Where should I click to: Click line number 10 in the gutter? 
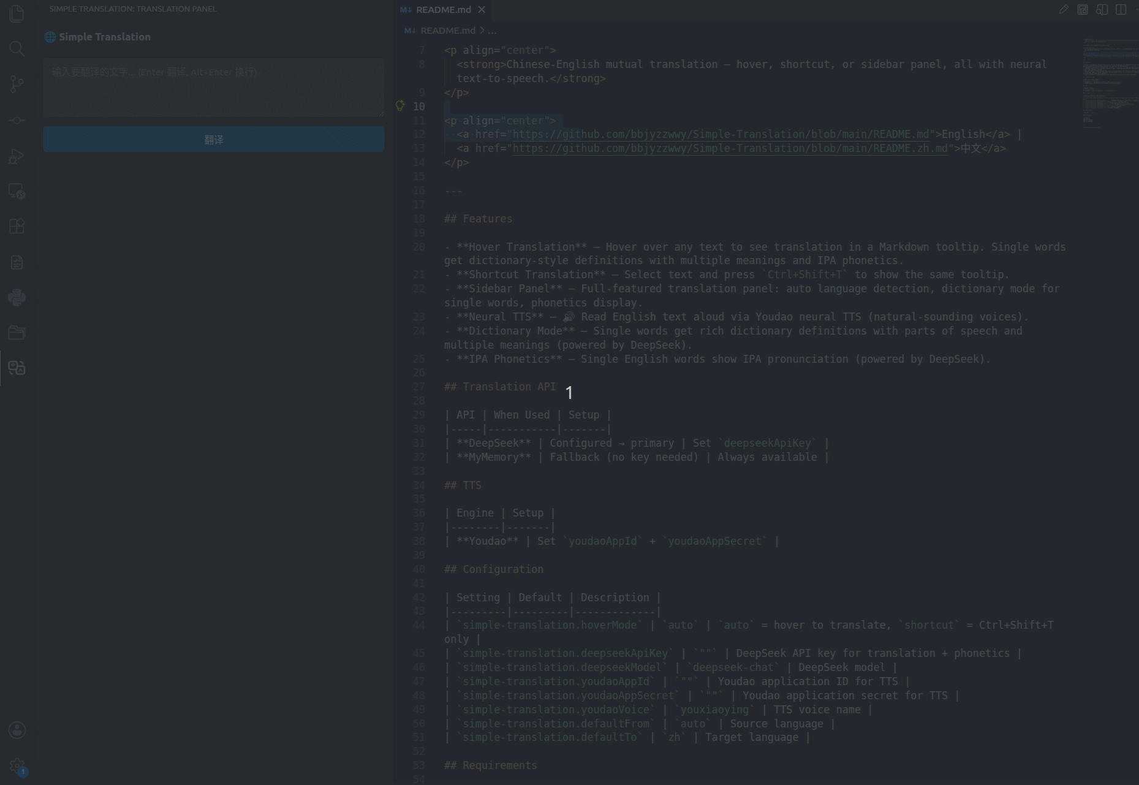click(x=419, y=106)
